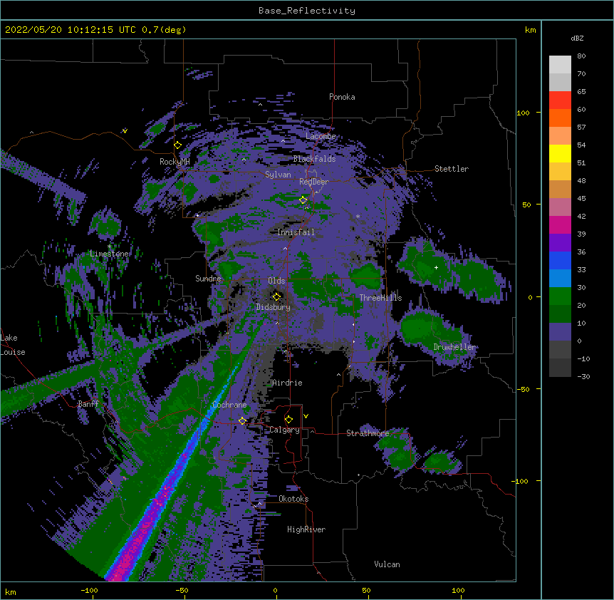614x600 pixels.
Task: Select the -30 value at legend bottom
Action: (583, 376)
